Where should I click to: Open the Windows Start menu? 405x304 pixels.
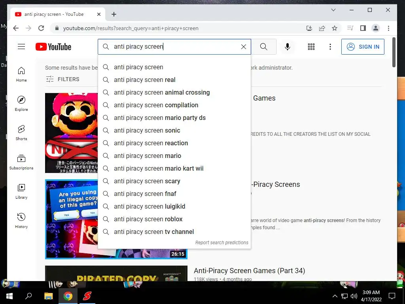[x=9, y=296]
